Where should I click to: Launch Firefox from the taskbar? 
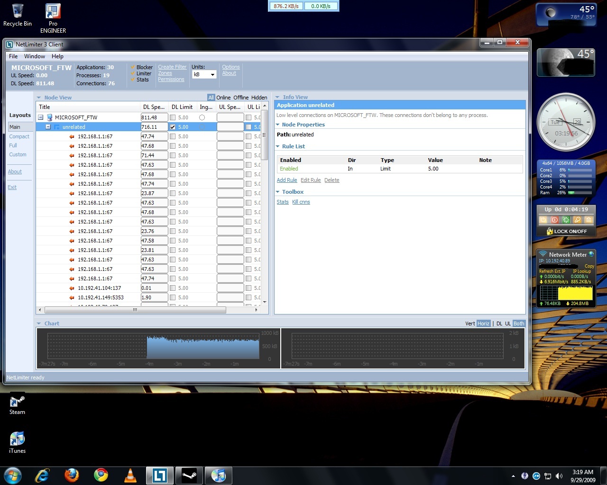tap(72, 475)
